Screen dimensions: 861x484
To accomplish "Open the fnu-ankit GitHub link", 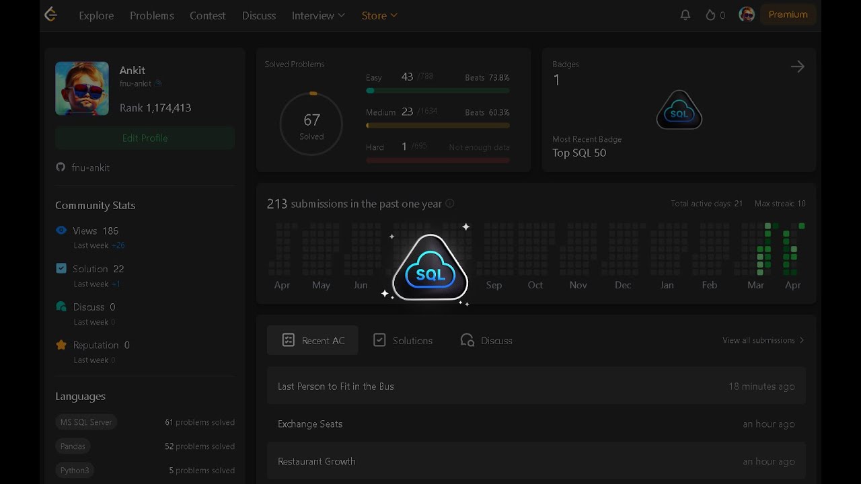I will [x=91, y=167].
